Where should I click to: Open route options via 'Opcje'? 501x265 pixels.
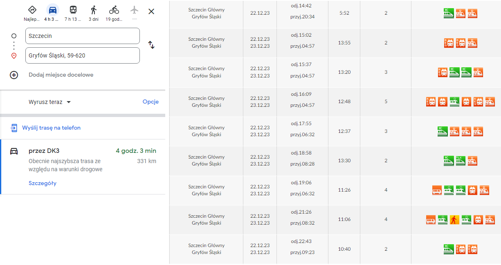point(151,102)
